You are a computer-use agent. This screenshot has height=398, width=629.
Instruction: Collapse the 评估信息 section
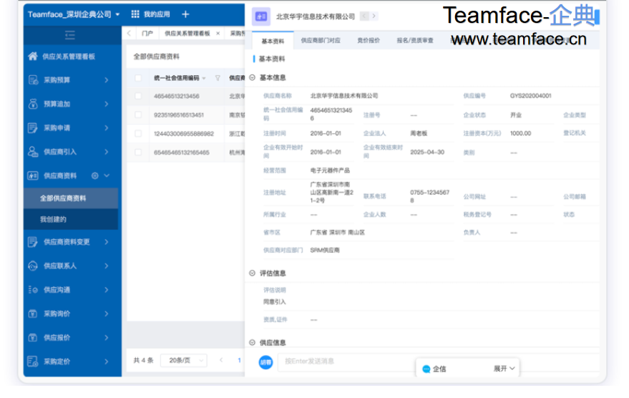[253, 273]
